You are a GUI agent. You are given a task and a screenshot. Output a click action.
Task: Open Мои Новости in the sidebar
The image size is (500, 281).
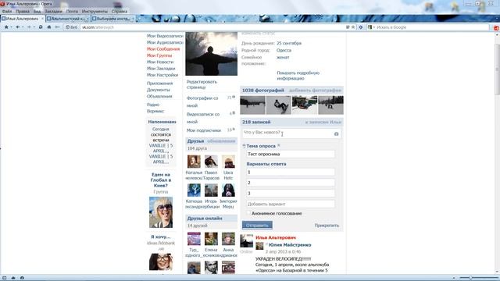pos(160,62)
